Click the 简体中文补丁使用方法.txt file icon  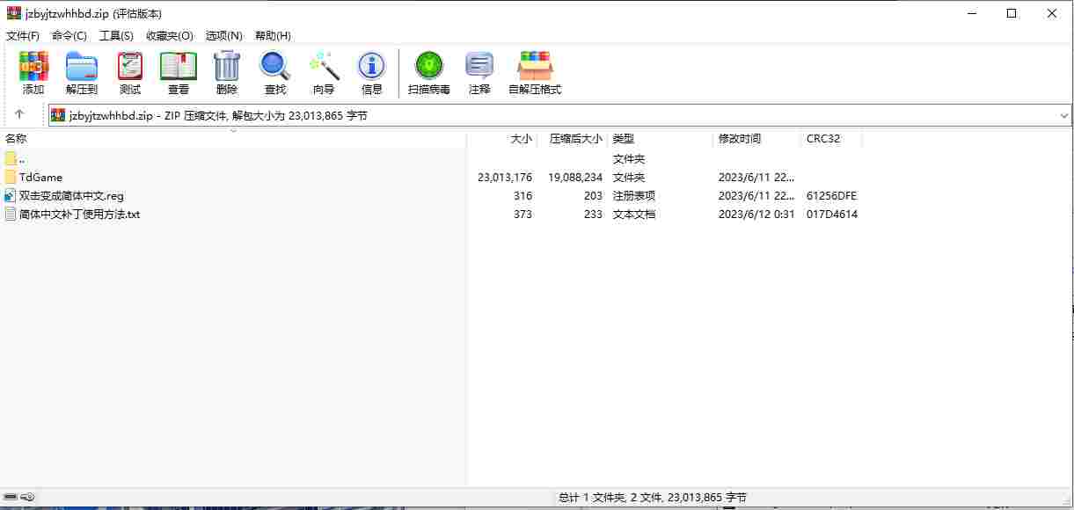click(x=11, y=214)
